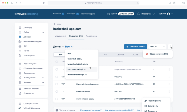Expand the Sites submenu chevron

tap(43, 32)
